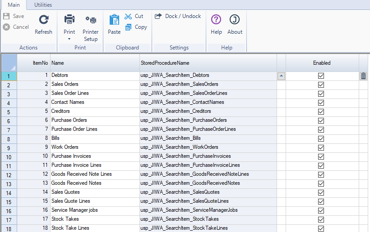This screenshot has width=370, height=232.
Task: Open Help with the question mark icon
Action: coord(216,20)
